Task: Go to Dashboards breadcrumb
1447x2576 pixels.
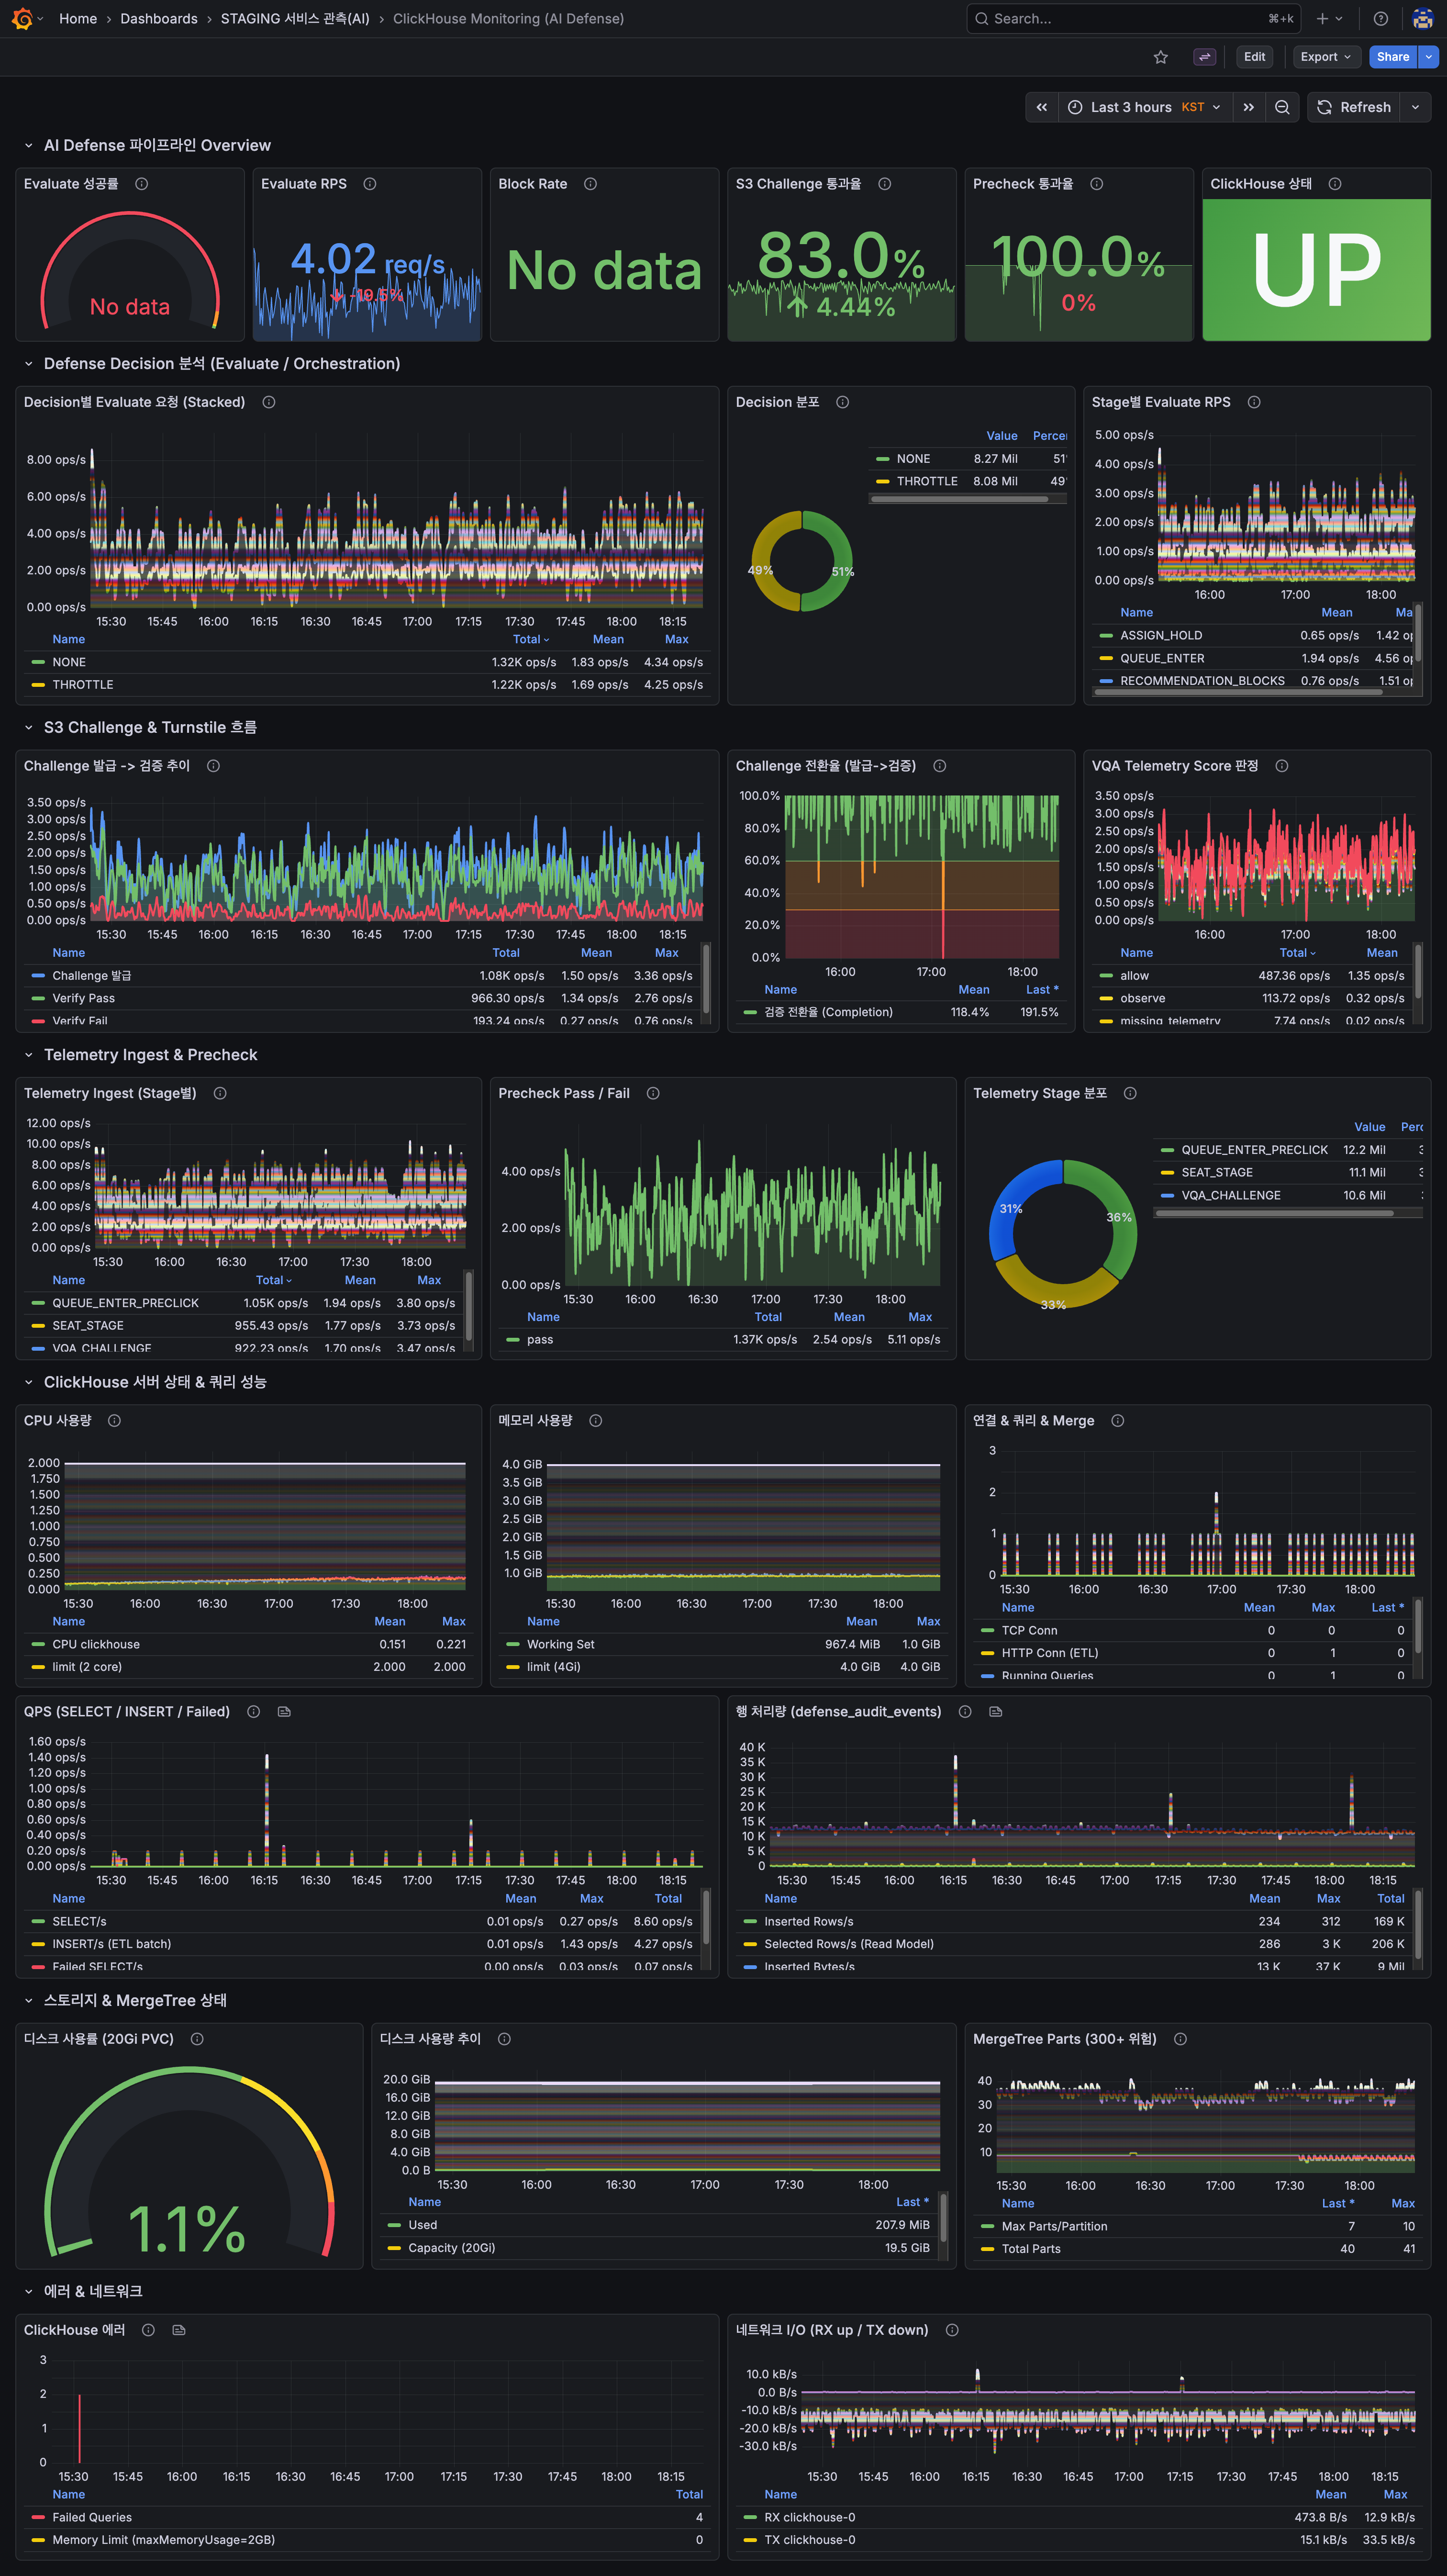Action: tap(159, 18)
